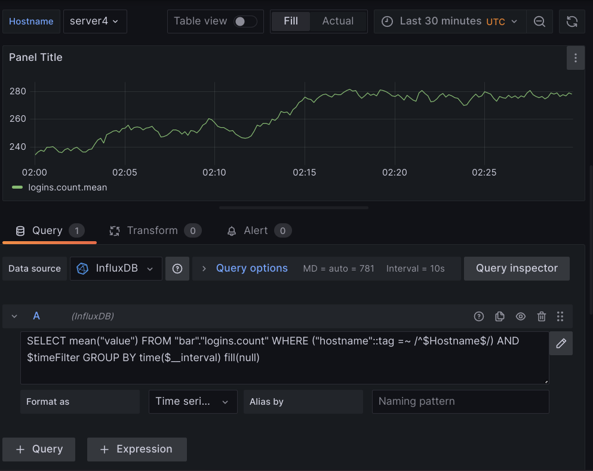
Task: Duplicate query A
Action: point(499,316)
